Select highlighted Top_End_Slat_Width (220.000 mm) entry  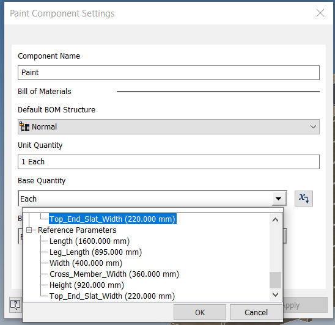tap(112, 219)
